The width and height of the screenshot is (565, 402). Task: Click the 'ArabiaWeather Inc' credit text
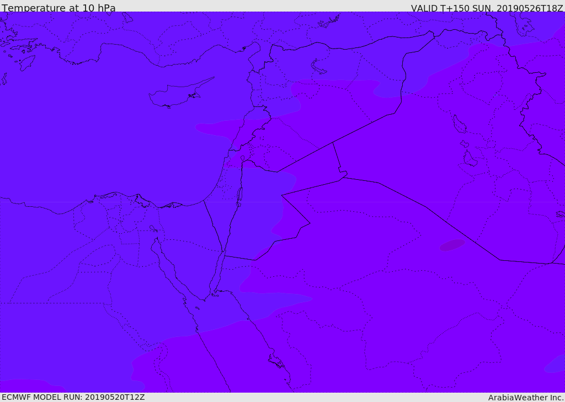coord(525,398)
